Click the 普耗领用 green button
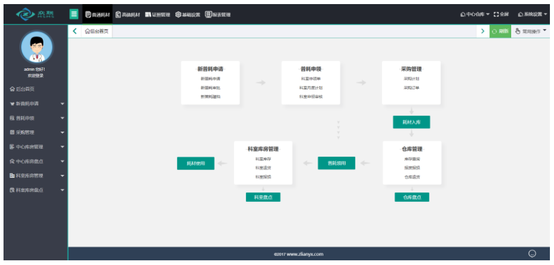This screenshot has height=265, width=554. tap(336, 163)
